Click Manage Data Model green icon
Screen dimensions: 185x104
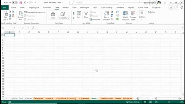point(117,19)
